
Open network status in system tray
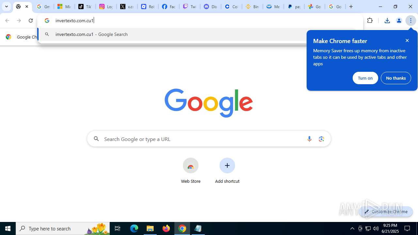(368, 228)
